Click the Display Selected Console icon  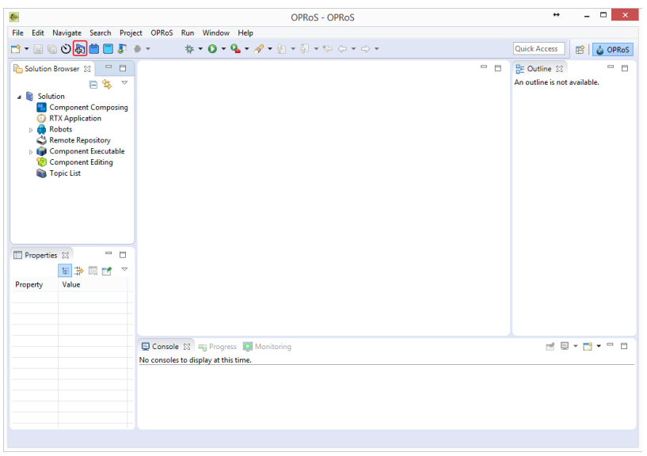565,346
